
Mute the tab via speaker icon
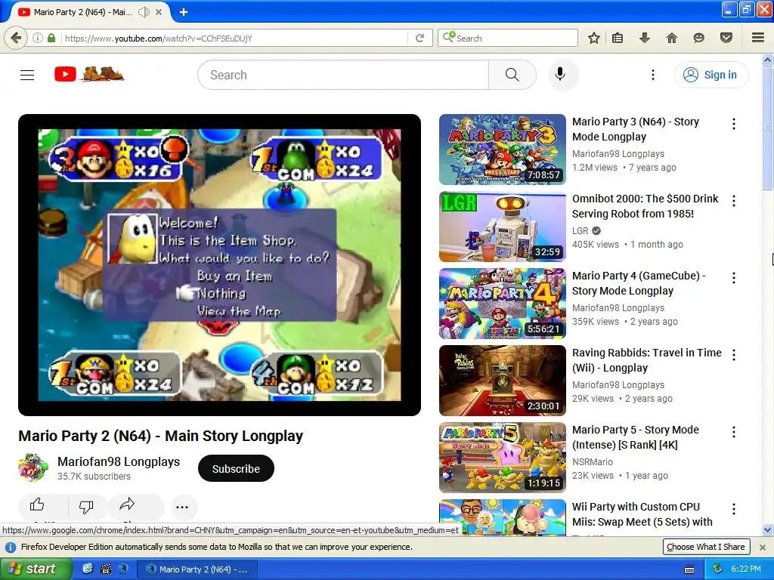tap(144, 12)
